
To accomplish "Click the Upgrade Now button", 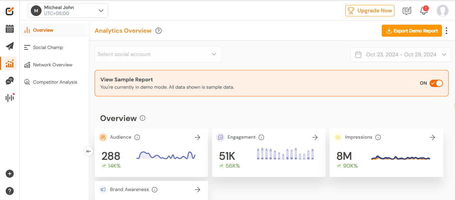I will click(x=370, y=11).
